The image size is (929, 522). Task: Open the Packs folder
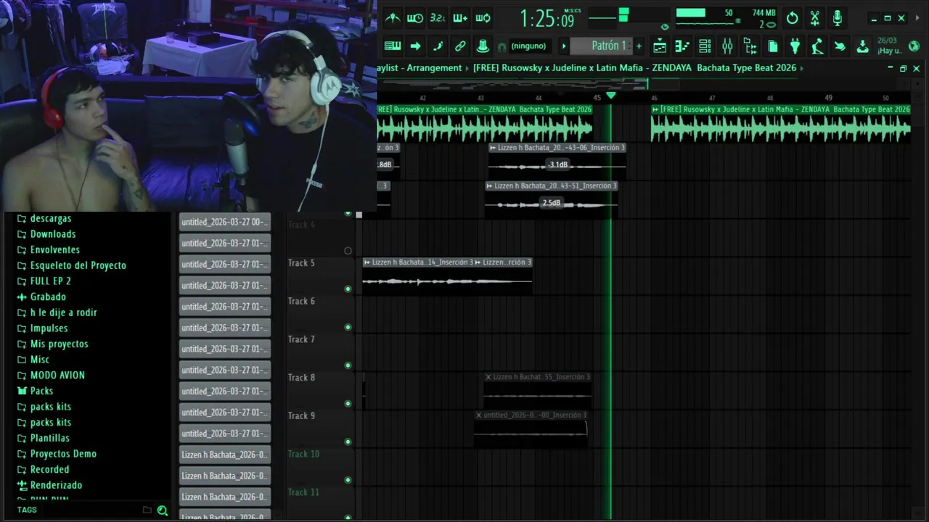35,391
